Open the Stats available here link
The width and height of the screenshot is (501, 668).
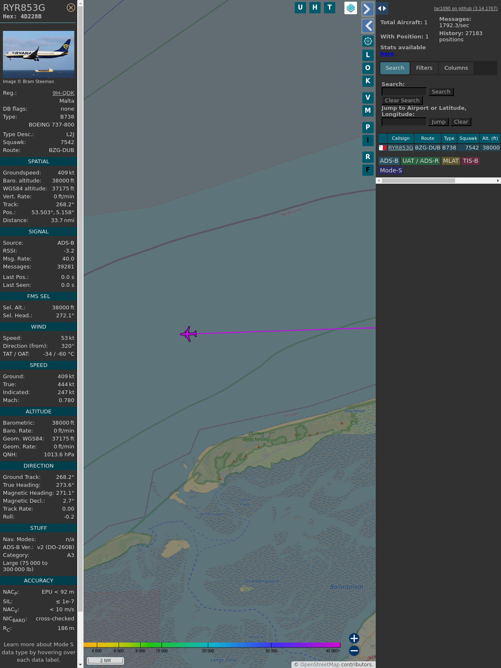click(387, 54)
